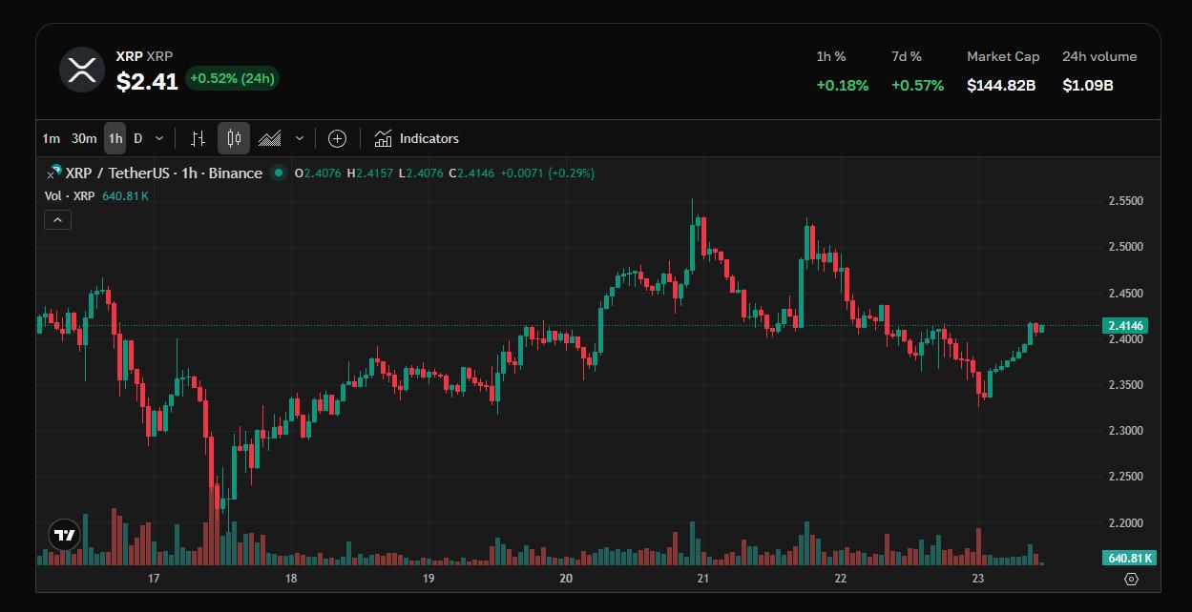
Task: Select the Bars chart style icon
Action: (x=198, y=138)
